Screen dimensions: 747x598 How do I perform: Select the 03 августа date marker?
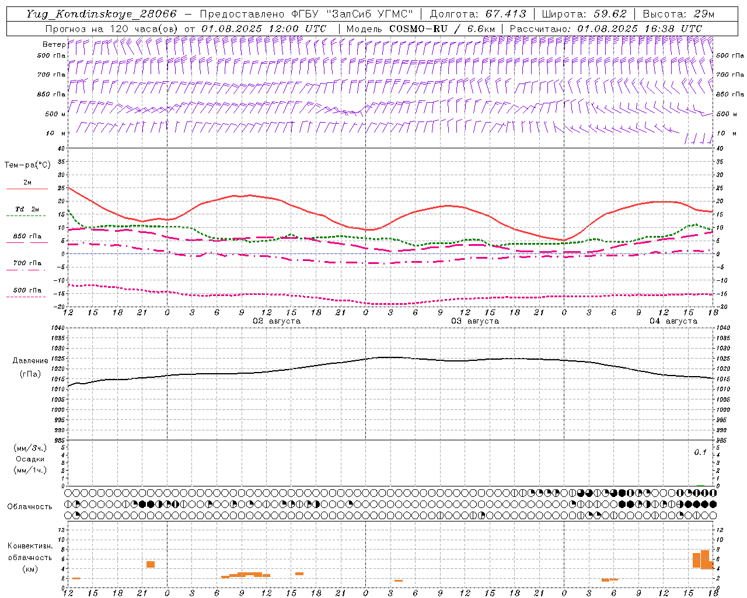click(475, 321)
